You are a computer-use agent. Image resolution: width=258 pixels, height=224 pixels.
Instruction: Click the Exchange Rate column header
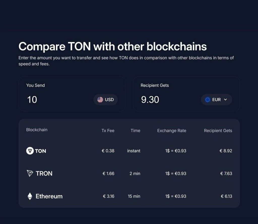[172, 131]
